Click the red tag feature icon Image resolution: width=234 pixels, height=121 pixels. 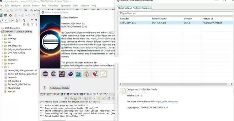click(95, 74)
